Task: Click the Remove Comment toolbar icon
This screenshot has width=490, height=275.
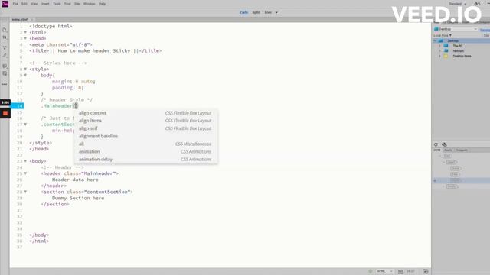Action: (5, 73)
